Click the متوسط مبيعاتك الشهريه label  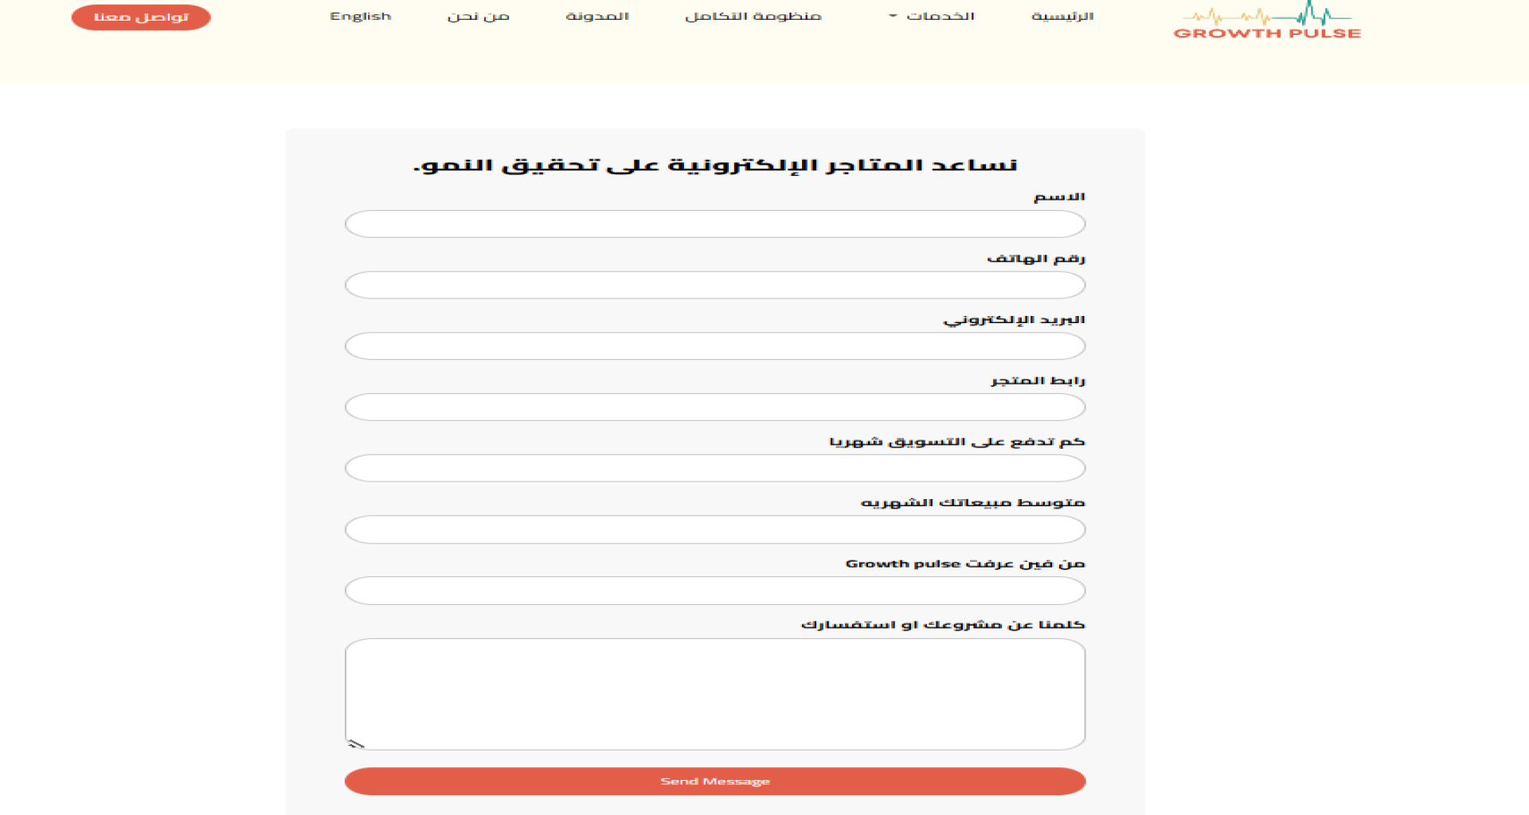[972, 502]
